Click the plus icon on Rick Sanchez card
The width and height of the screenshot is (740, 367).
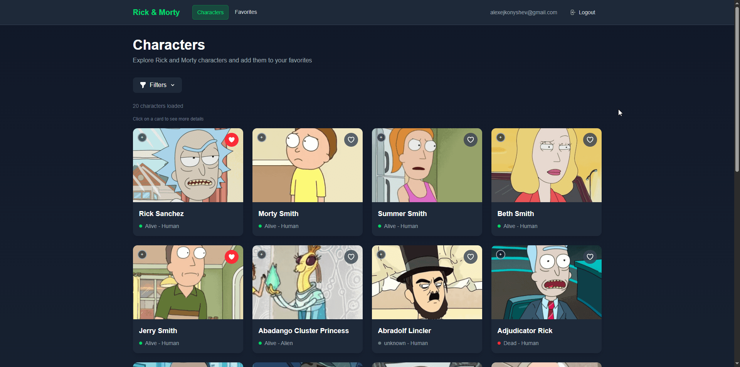click(142, 137)
